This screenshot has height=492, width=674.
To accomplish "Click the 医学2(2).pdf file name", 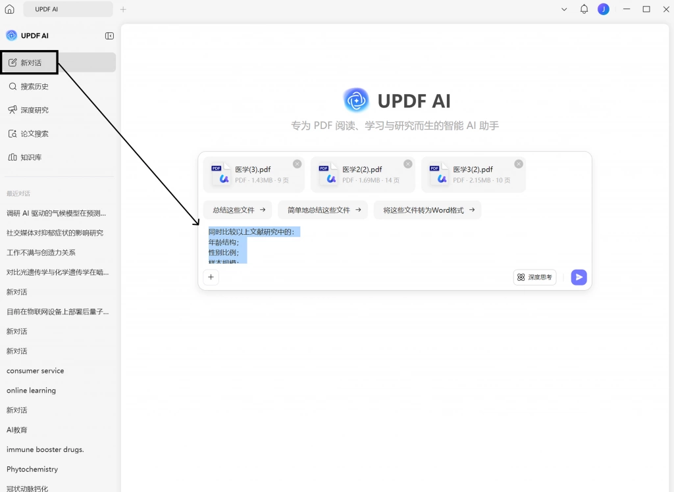I will pos(362,169).
